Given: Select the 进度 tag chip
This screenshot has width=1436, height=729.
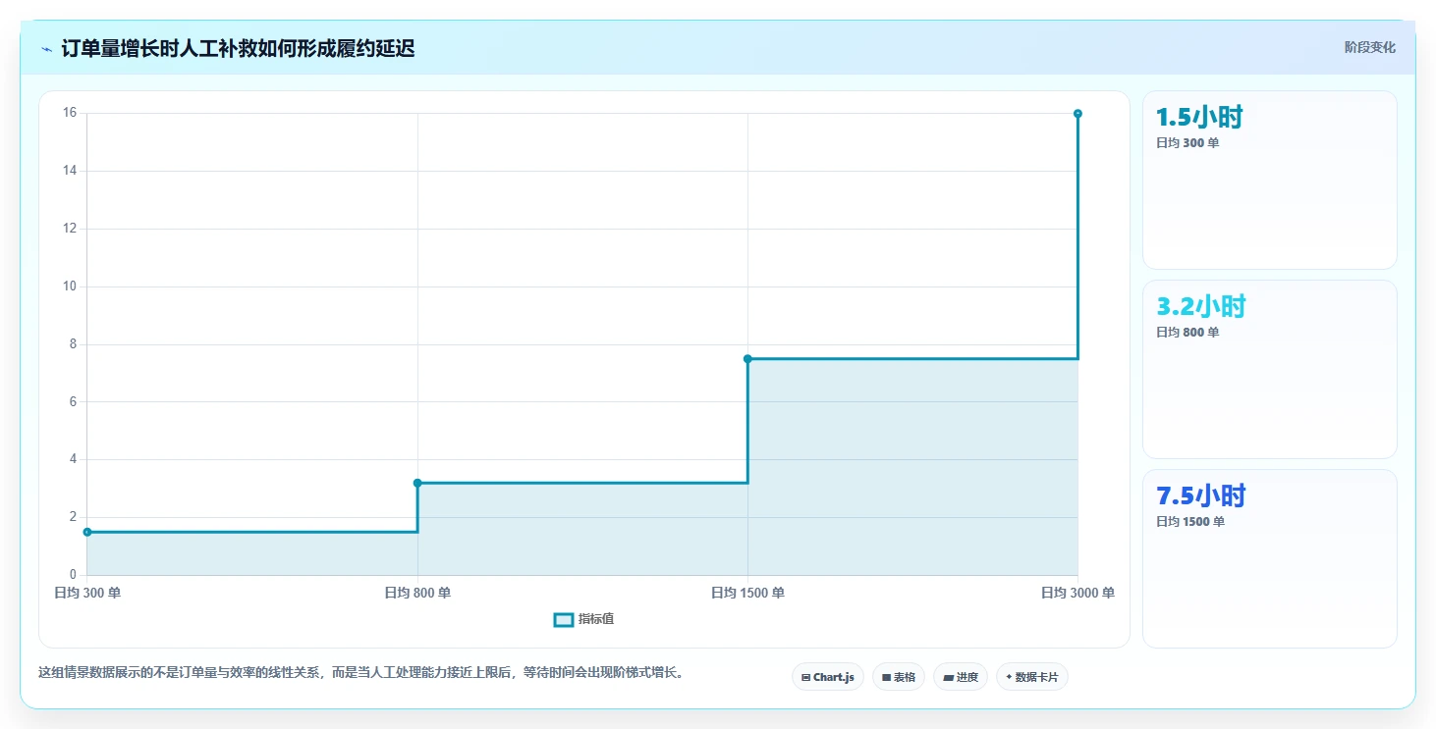Looking at the screenshot, I should [960, 677].
